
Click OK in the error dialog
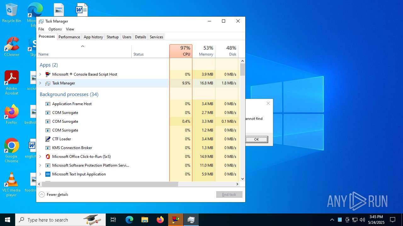click(257, 139)
